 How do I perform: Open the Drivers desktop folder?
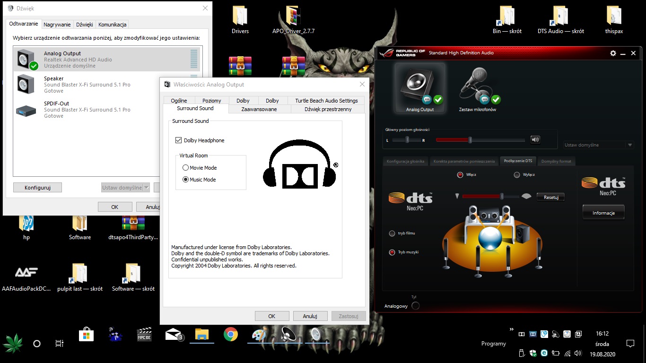tap(240, 20)
